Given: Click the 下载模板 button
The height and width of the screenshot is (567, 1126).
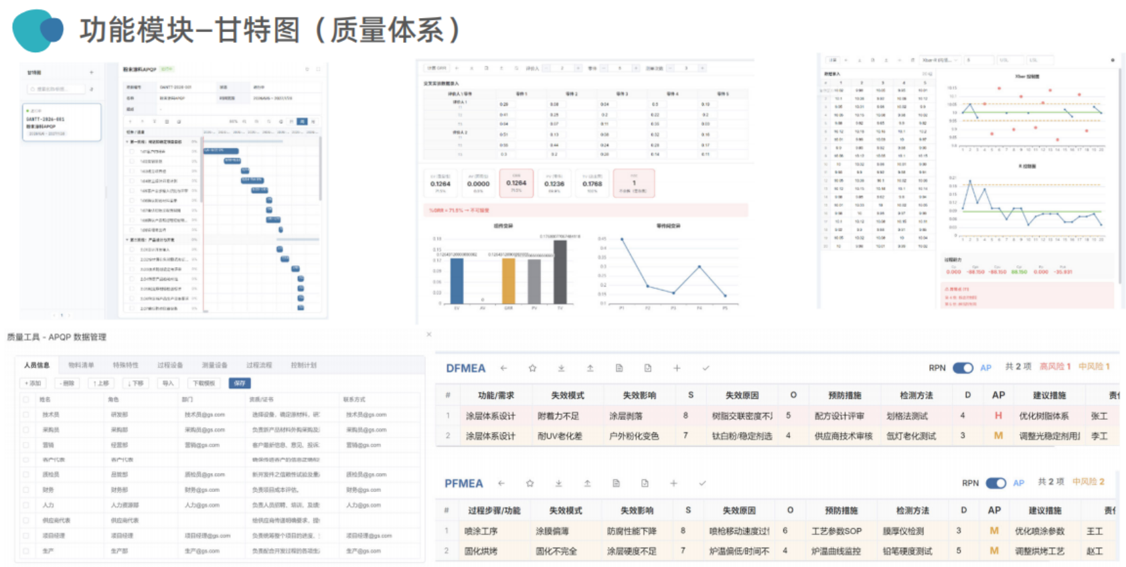Looking at the screenshot, I should 204,384.
